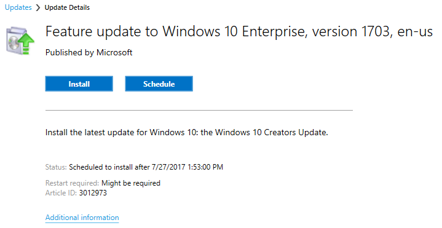Select the Update Details breadcrumb label
This screenshot has width=442, height=228.
pyautogui.click(x=67, y=7)
